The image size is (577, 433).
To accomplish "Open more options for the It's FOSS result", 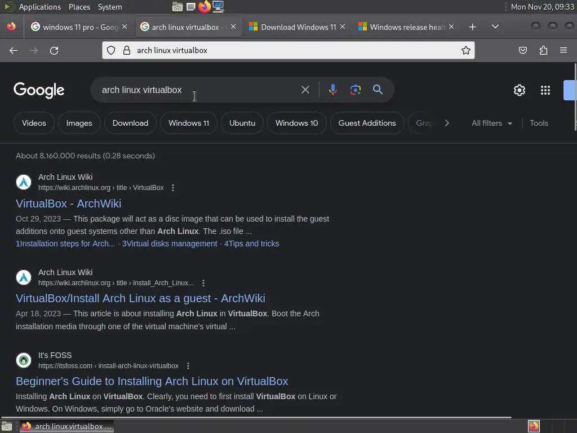I will pyautogui.click(x=188, y=366).
